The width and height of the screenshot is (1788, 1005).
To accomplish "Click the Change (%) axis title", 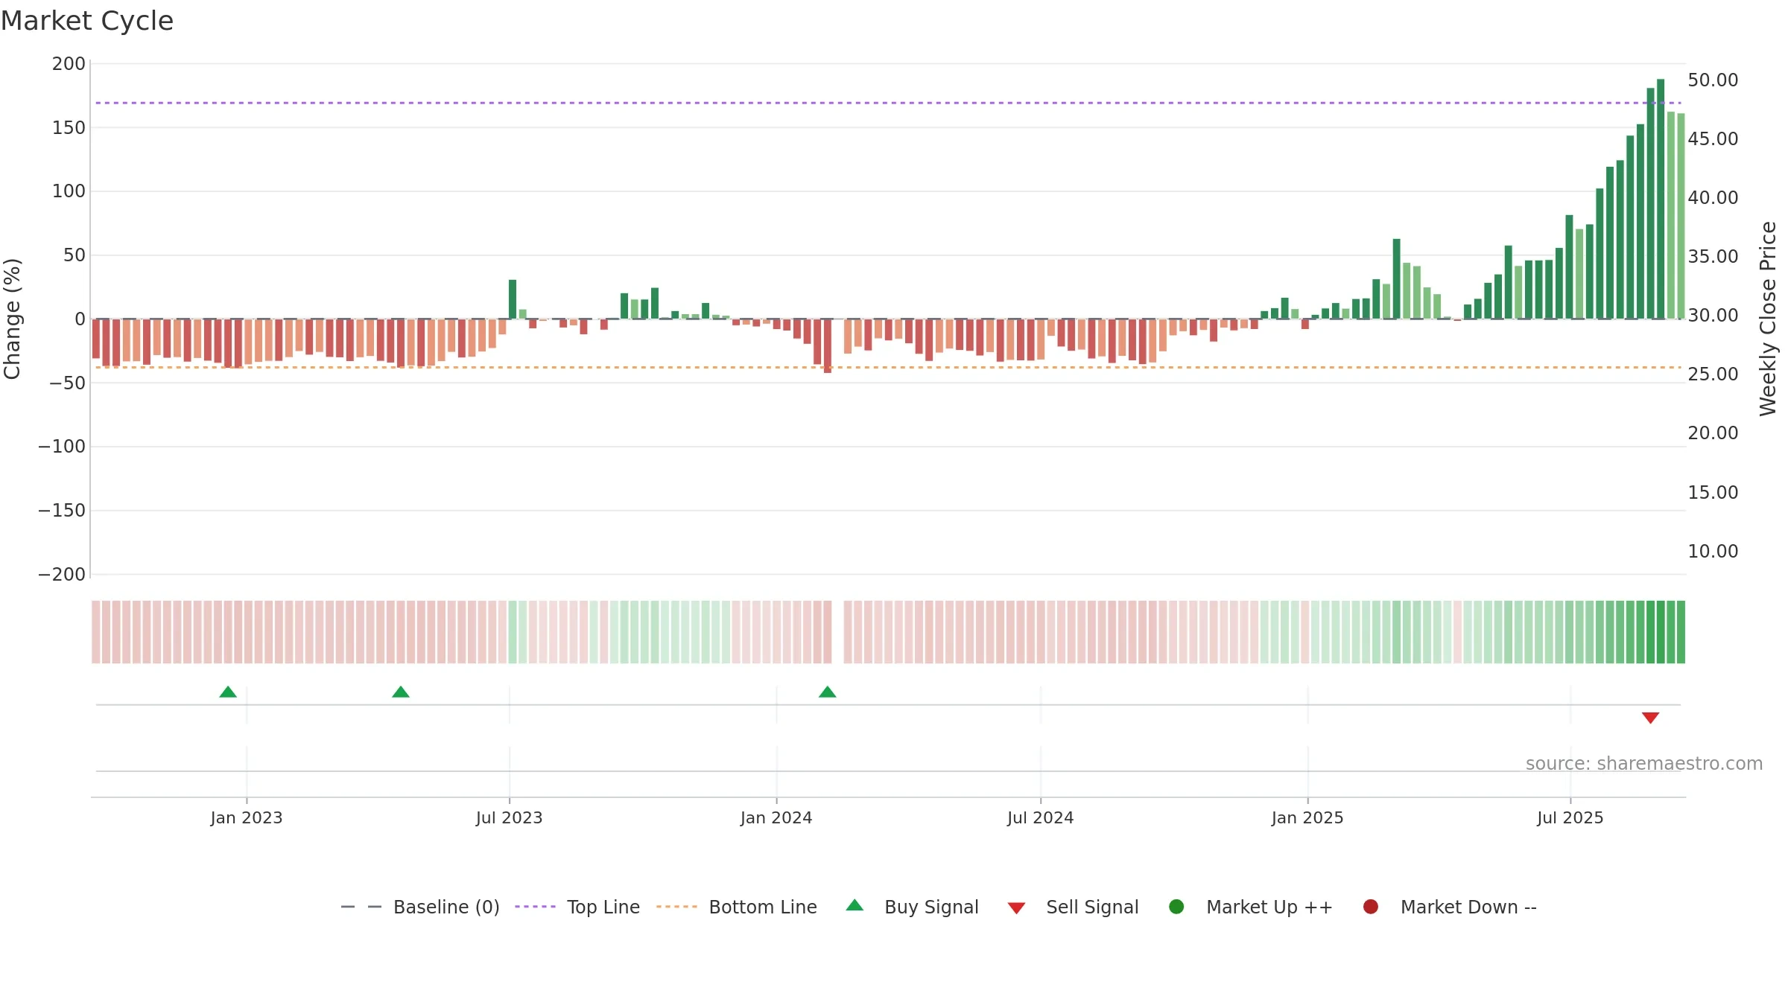I will (x=12, y=319).
